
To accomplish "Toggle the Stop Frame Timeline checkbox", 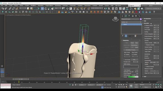I will [x=132, y=55].
